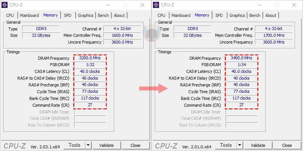Click Close button in right CPU-Z window

(287, 145)
